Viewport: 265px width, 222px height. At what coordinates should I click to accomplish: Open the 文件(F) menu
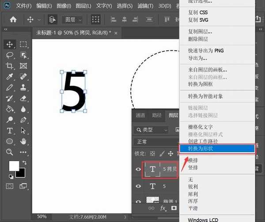tap(22, 6)
